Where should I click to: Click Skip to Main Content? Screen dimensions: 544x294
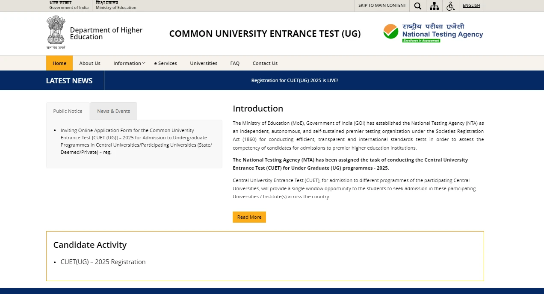[x=381, y=6]
